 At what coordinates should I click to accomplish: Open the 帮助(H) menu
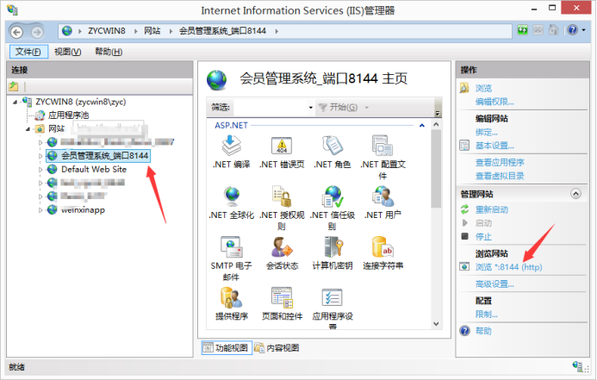coord(109,52)
